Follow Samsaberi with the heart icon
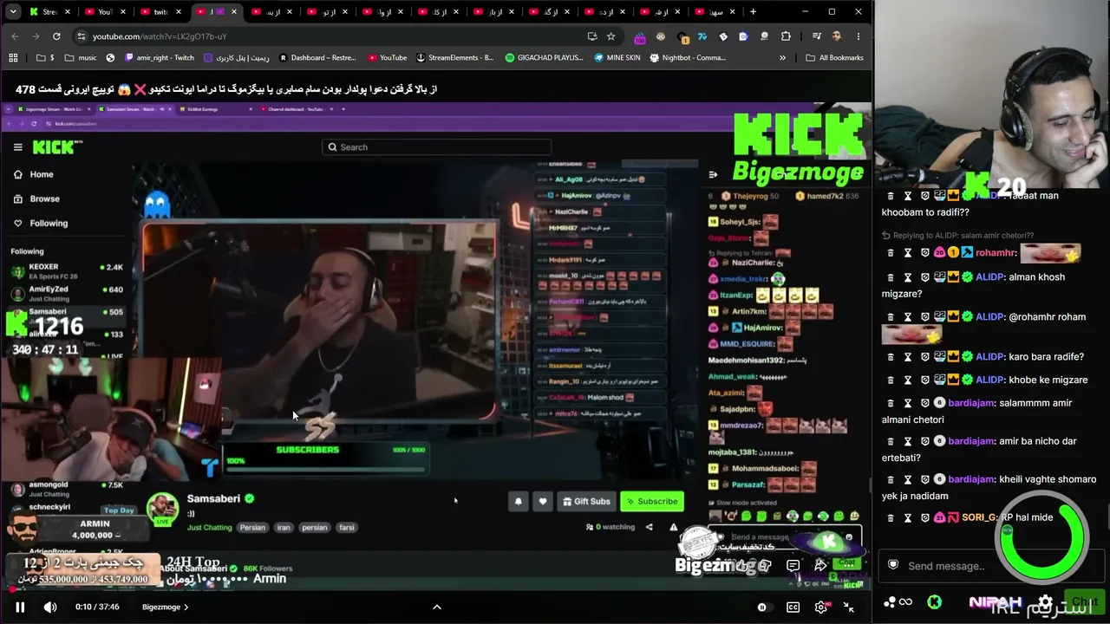This screenshot has height=624, width=1110. click(x=543, y=501)
